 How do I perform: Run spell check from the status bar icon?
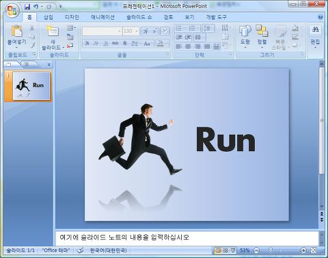(x=80, y=251)
